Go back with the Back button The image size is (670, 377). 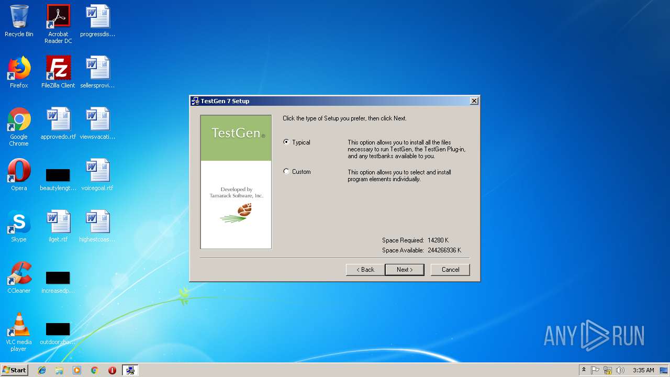click(365, 270)
